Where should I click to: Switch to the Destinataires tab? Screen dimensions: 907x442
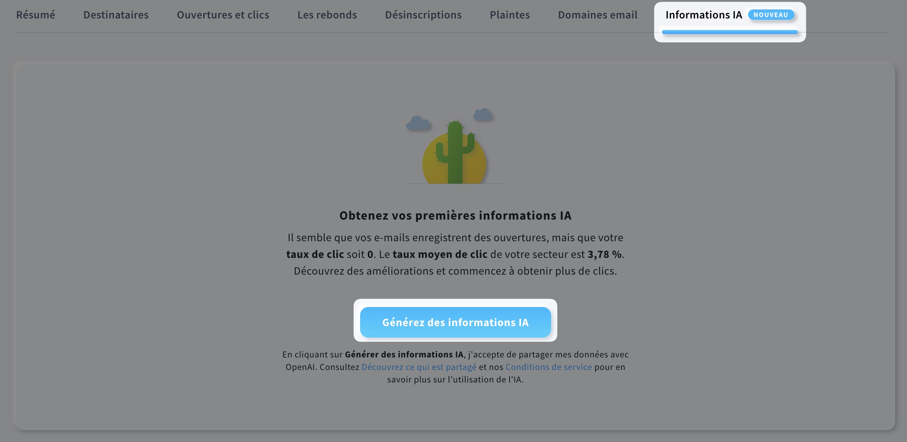[x=116, y=15]
